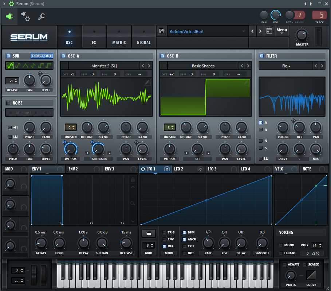
Task: Select the LFO 2 tab
Action: [189, 169]
